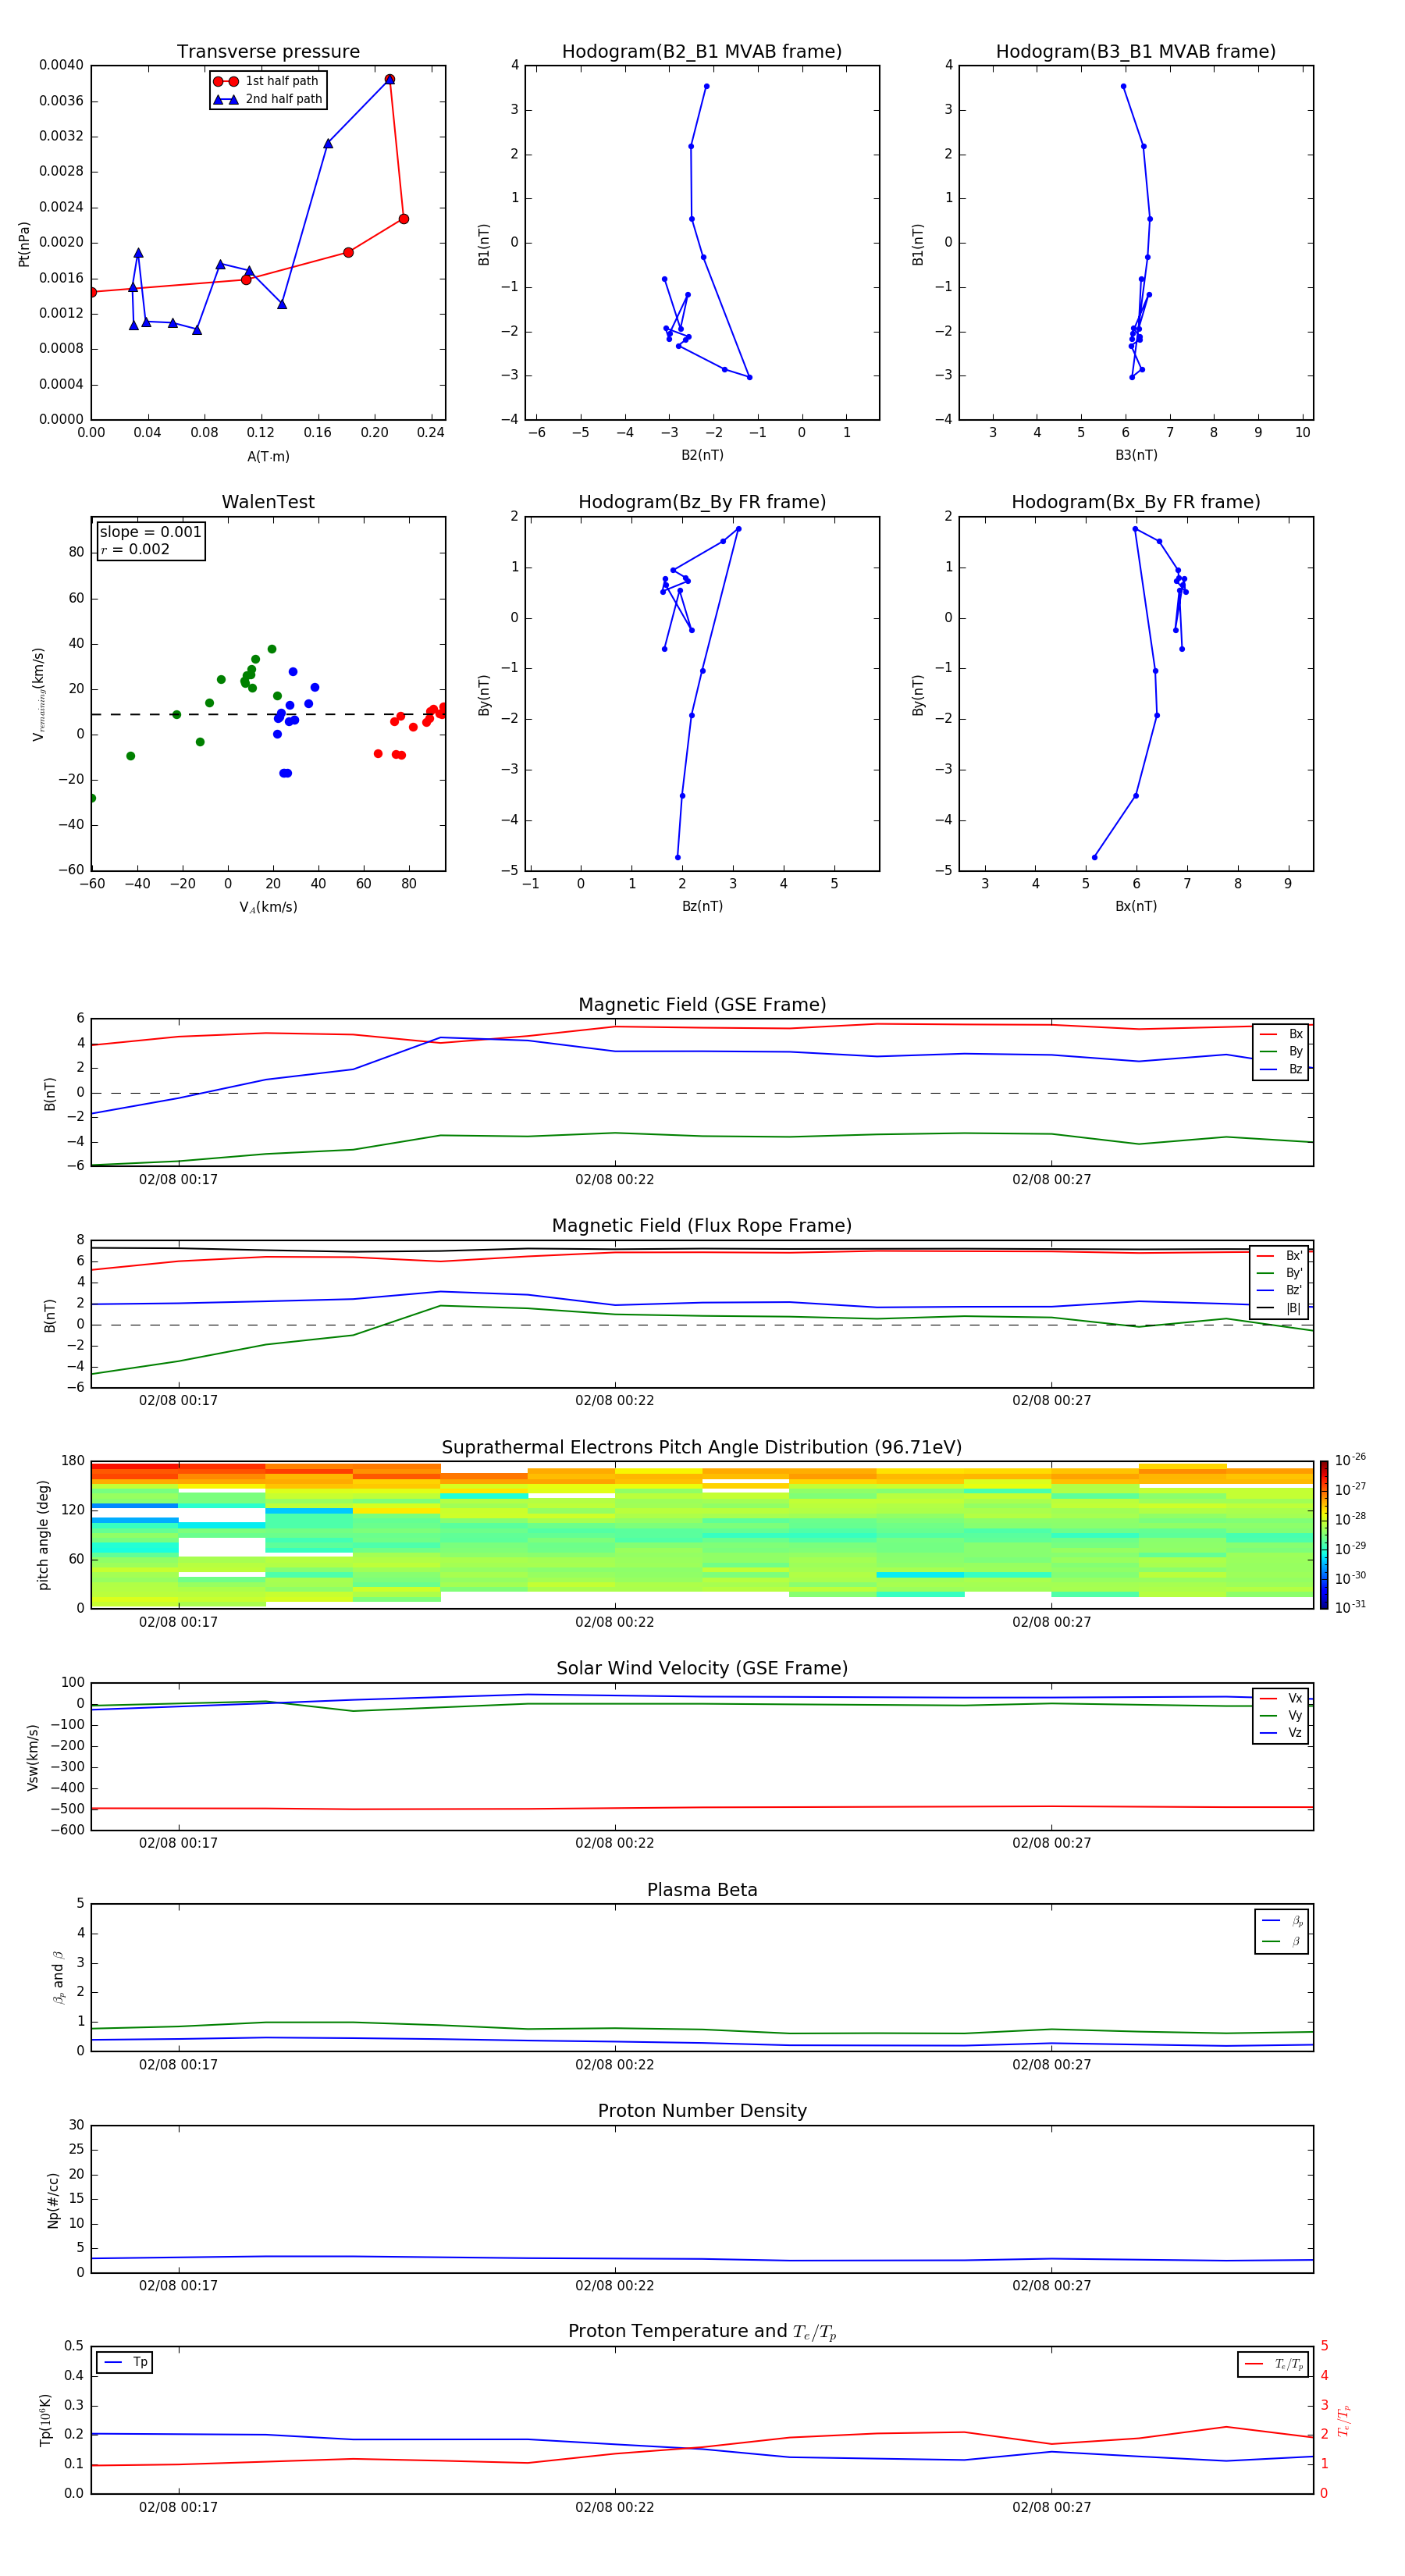1405x2576 pixels.
Task: Select the 'Hodogram(B3_B1 MVAB frame)' title
Action: coord(1136,52)
